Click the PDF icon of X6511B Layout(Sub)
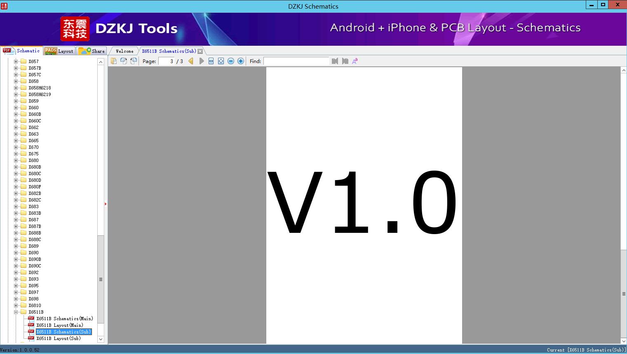This screenshot has width=627, height=354. click(x=31, y=338)
